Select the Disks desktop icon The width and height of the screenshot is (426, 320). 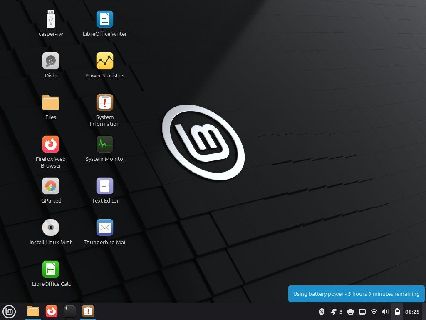coord(50,61)
